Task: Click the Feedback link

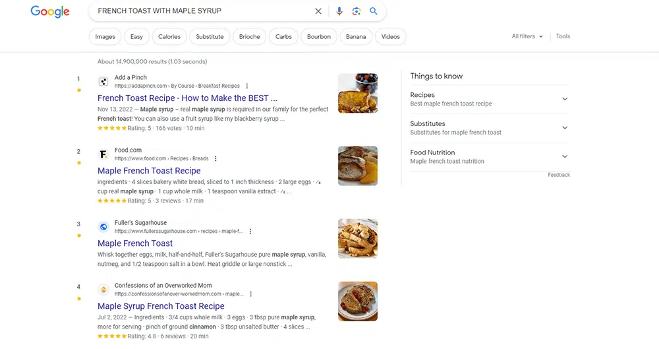Action: coord(559,175)
